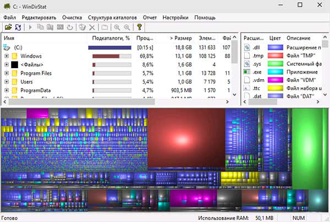The height and width of the screenshot is (222, 330).
Task: Click the magenta .vdm color swatch
Action: coord(275,80)
